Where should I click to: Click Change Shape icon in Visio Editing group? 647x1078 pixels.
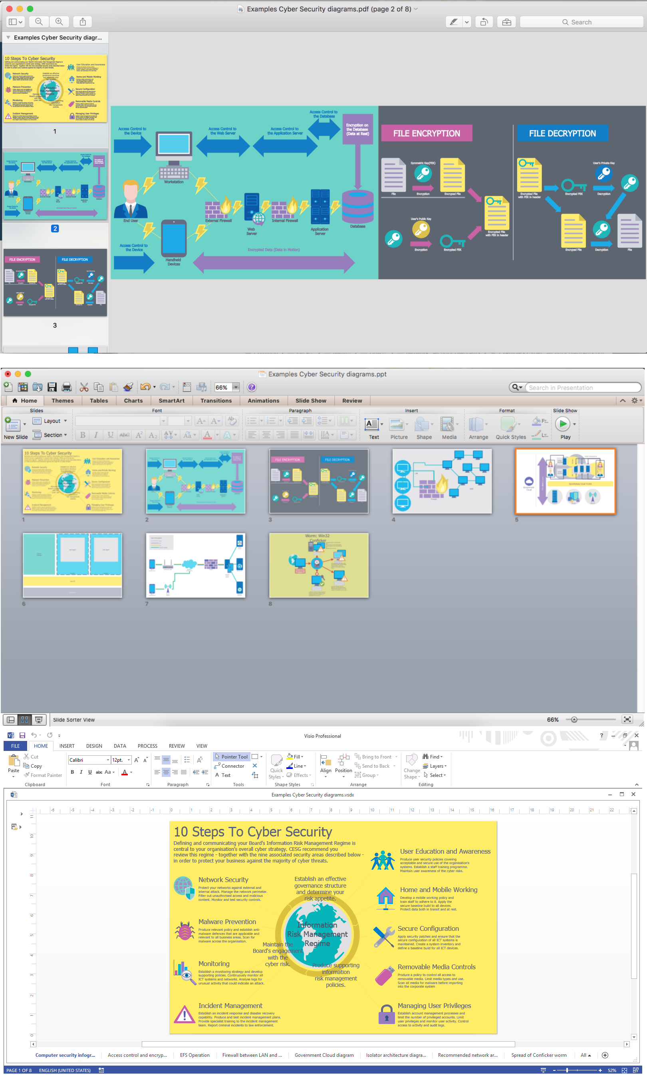click(x=412, y=767)
